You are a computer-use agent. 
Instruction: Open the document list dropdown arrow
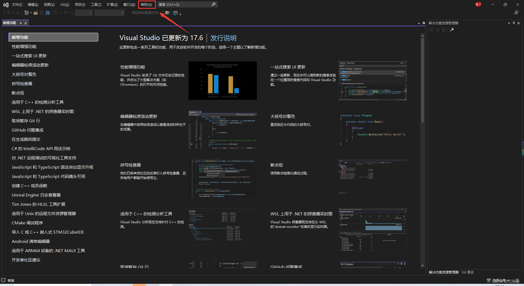[419, 23]
